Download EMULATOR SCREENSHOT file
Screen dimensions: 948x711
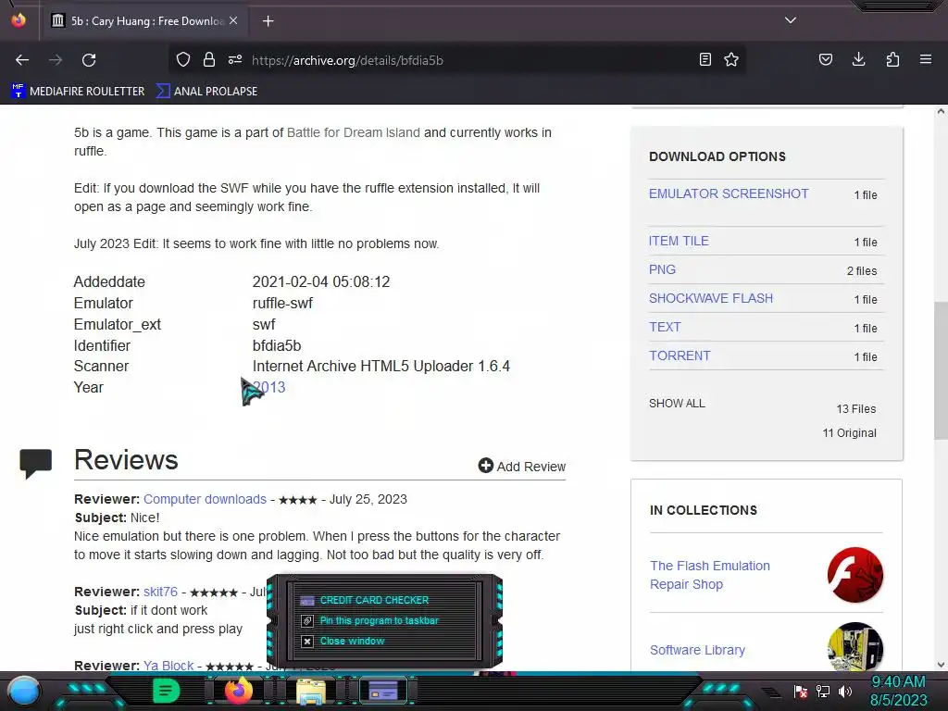[729, 193]
